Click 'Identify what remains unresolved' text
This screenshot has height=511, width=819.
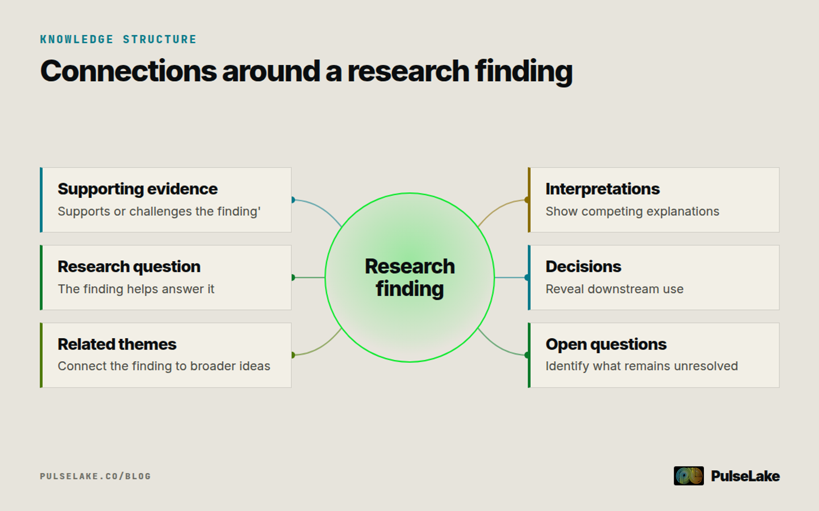pyautogui.click(x=641, y=366)
